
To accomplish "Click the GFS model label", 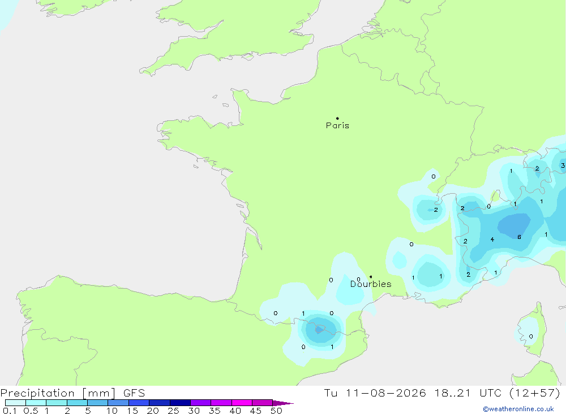I will point(134,393).
